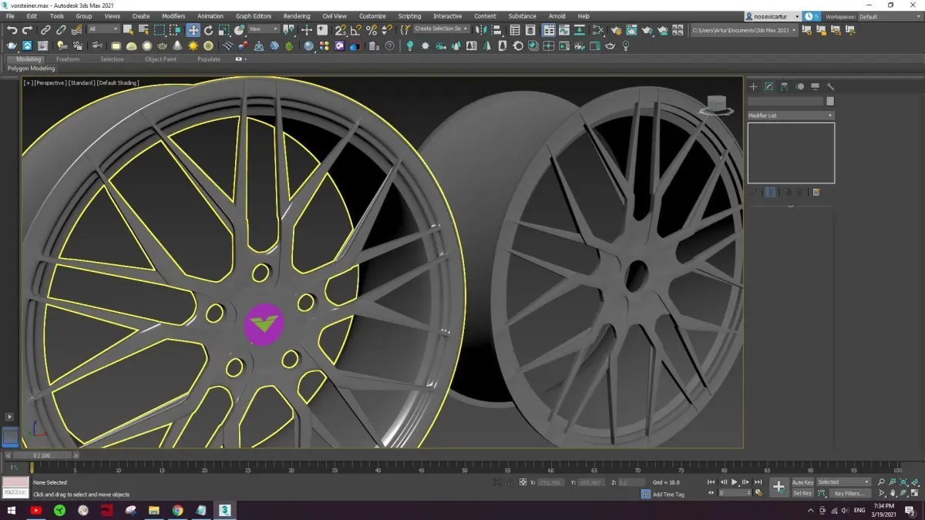Open the Modifiers menu
The width and height of the screenshot is (925, 520).
tap(173, 16)
